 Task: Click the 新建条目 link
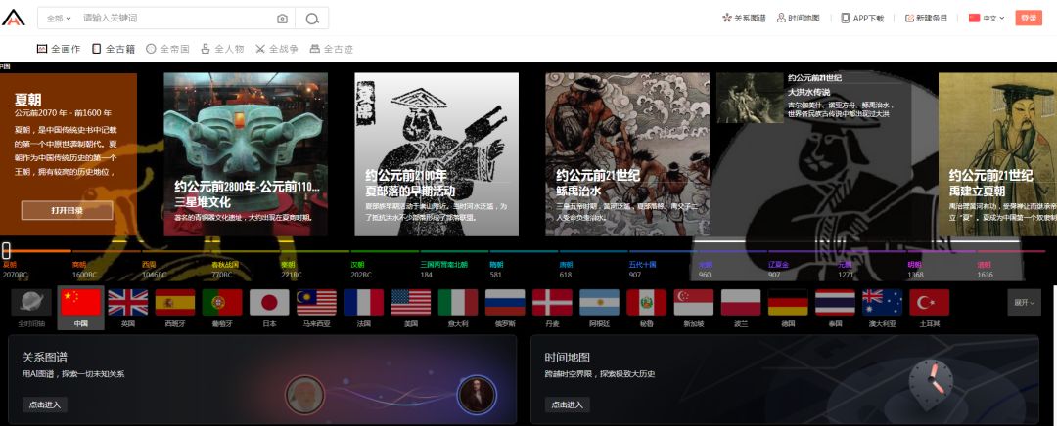coord(926,19)
